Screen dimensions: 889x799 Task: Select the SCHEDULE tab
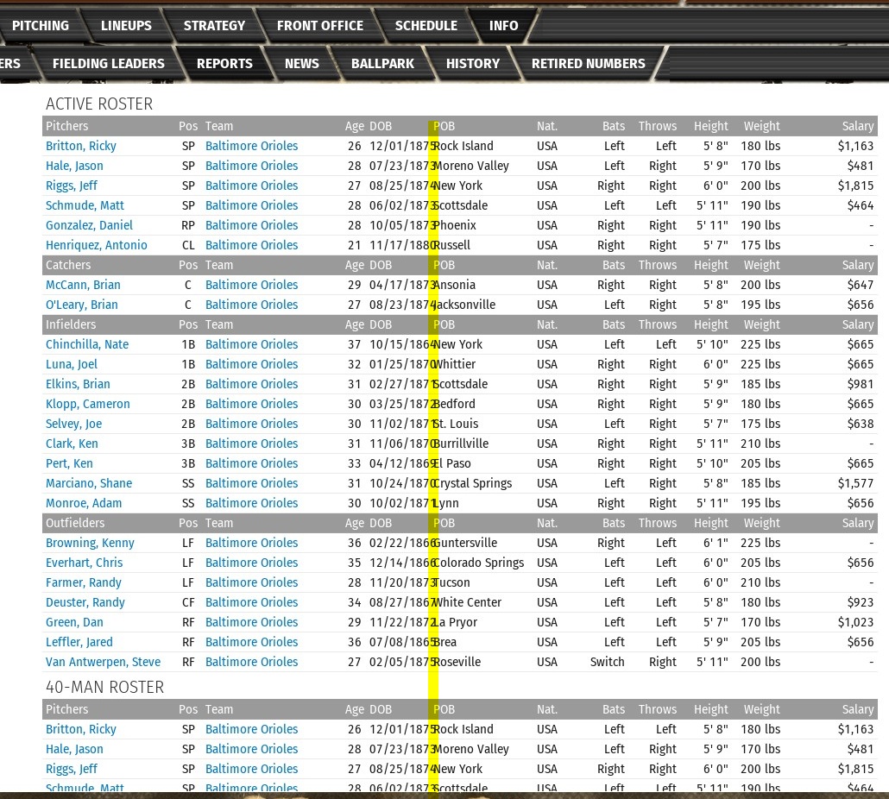(x=426, y=26)
